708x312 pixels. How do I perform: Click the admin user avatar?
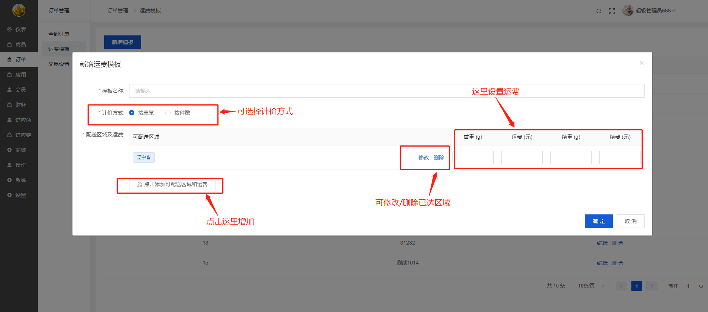pyautogui.click(x=628, y=11)
